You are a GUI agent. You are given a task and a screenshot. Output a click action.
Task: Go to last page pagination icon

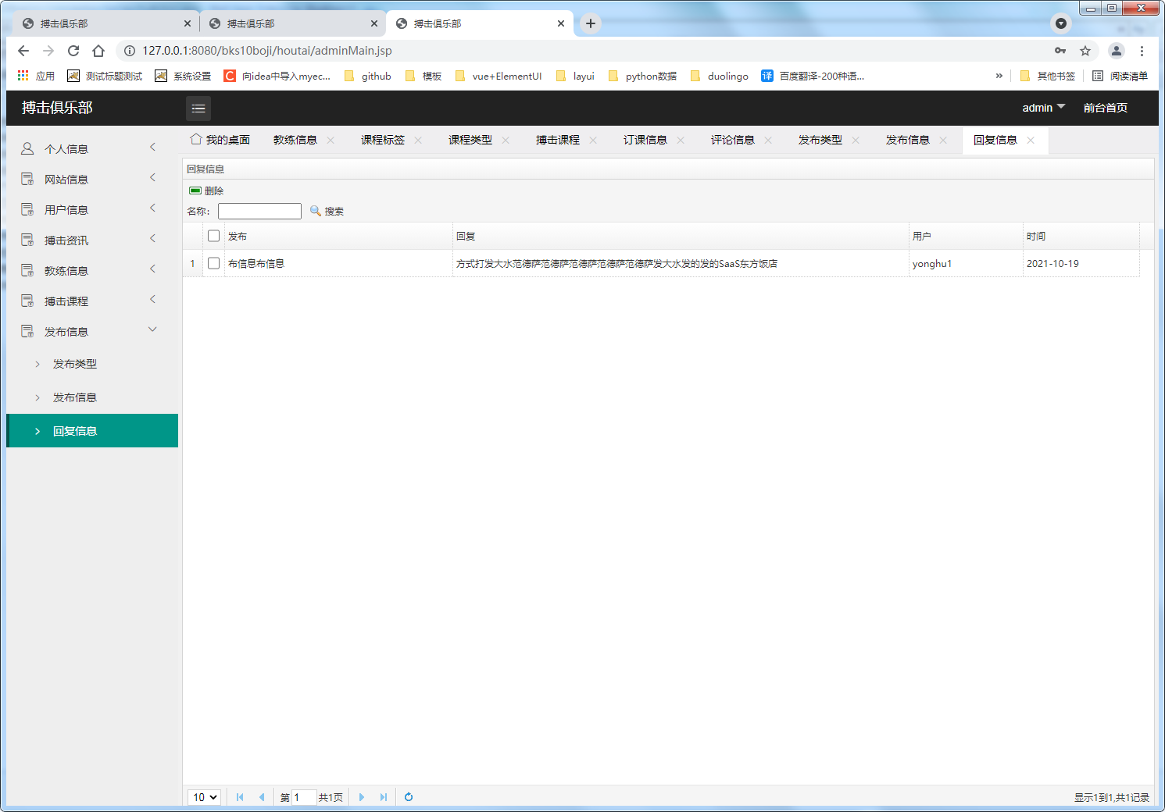[x=383, y=797]
